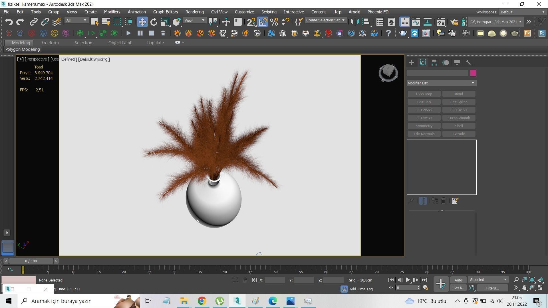Open Chrome from the Windows taskbar

pos(202,301)
